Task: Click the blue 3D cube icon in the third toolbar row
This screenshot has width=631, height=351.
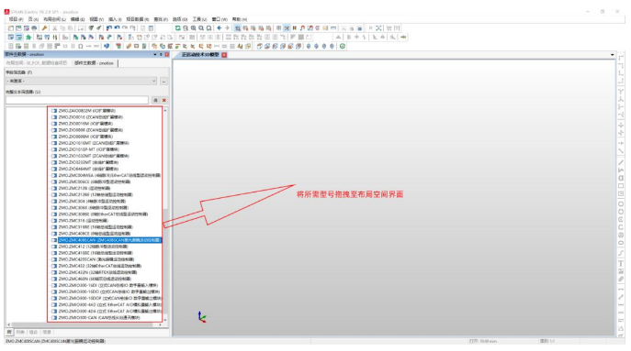Action: coord(107,47)
